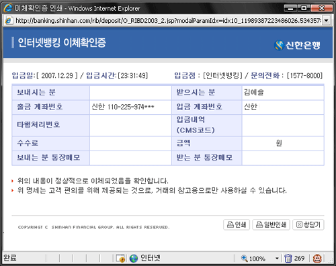The image size is (336, 266).
Task: Click the 입금내역 (CMS코드) label
Action: click(x=196, y=125)
